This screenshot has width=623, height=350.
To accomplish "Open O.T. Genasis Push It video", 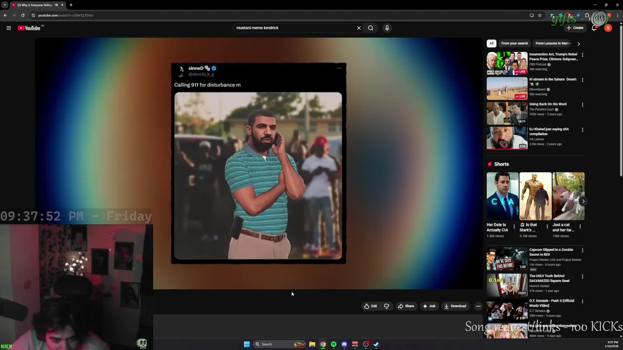I will (507, 310).
